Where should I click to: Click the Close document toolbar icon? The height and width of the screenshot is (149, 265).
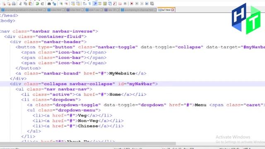(4, 4)
